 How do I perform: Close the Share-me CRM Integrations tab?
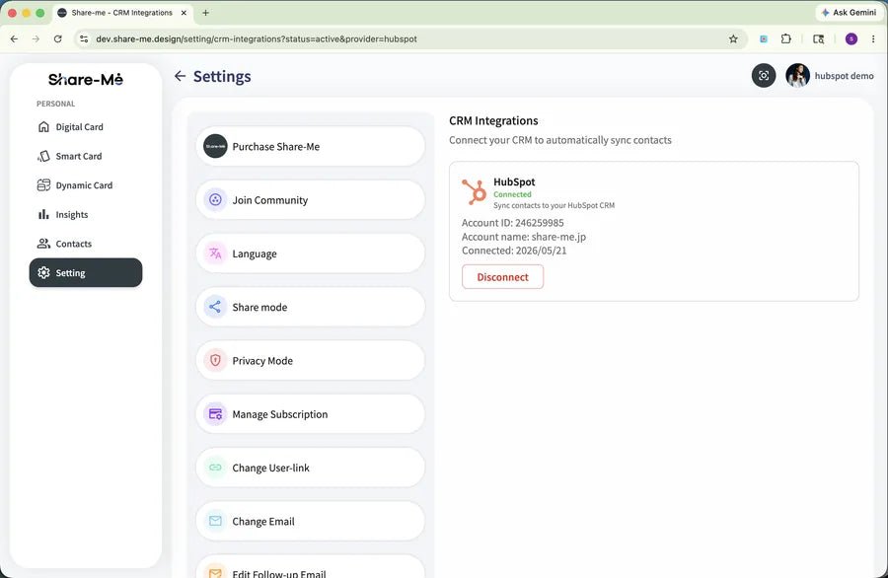click(184, 13)
